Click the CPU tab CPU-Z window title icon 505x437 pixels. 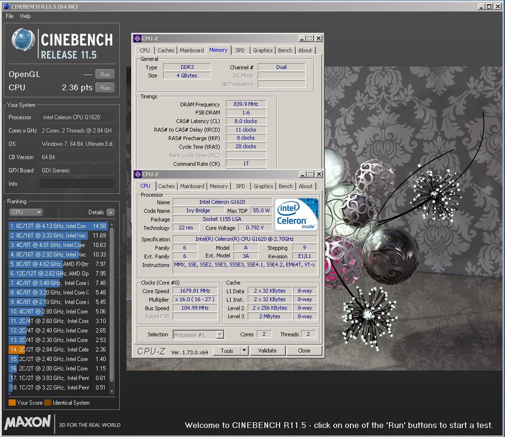click(x=138, y=174)
